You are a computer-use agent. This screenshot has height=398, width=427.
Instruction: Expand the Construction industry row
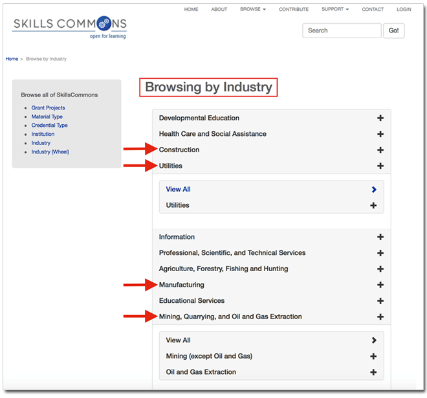[272, 150]
